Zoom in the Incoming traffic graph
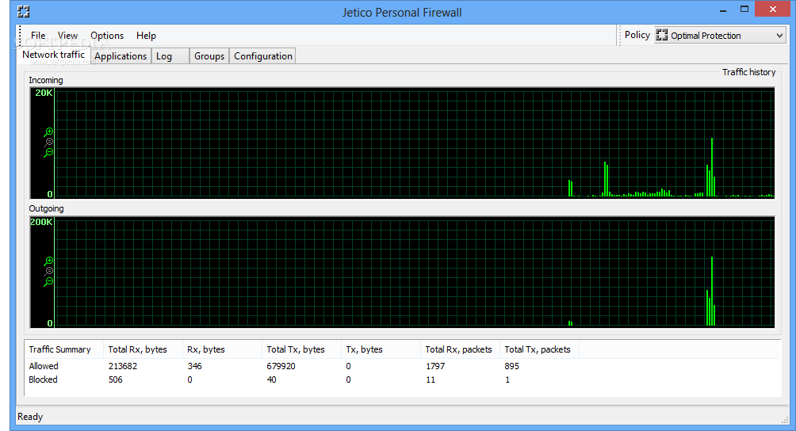Viewport: 796px width, 431px height. click(48, 132)
